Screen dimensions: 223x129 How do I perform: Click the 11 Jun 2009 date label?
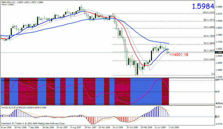click(160, 127)
